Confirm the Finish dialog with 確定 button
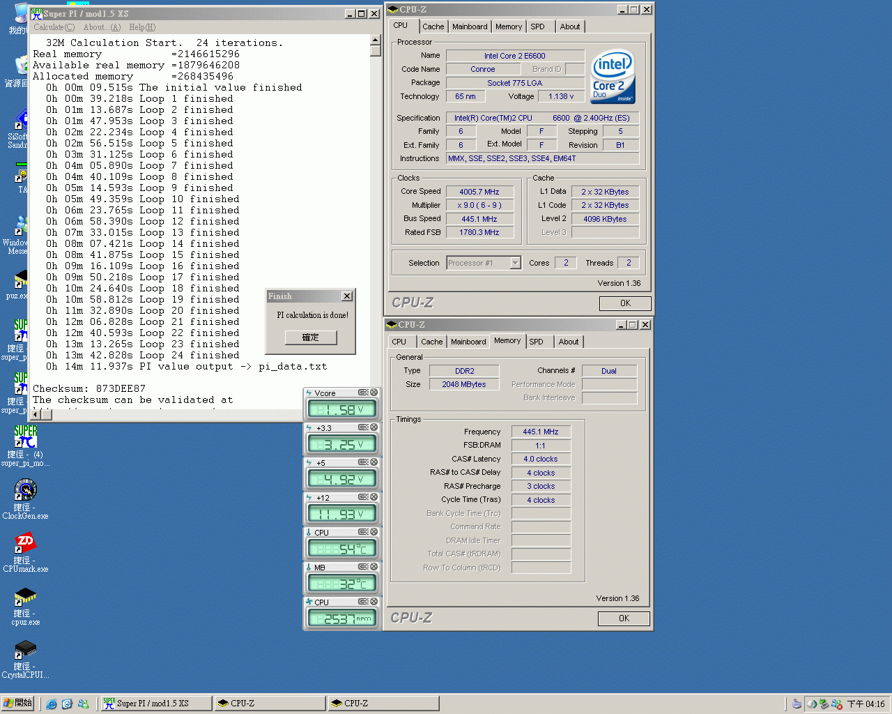892x714 pixels. pyautogui.click(x=310, y=337)
